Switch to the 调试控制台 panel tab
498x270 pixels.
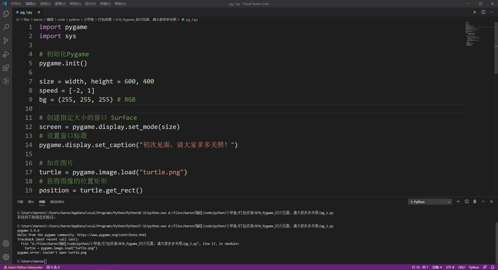point(57,202)
